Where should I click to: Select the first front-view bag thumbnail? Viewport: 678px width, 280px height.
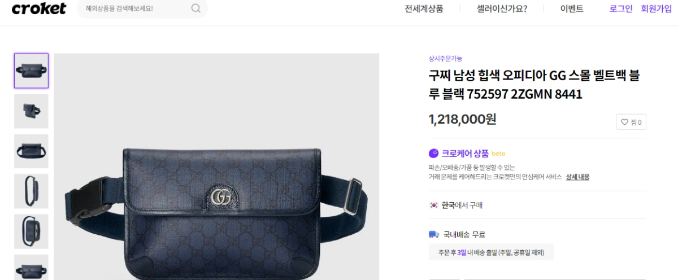(31, 71)
